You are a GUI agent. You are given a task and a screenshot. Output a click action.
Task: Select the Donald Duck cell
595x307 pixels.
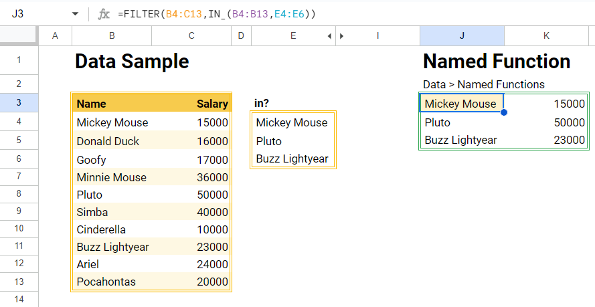[112, 140]
